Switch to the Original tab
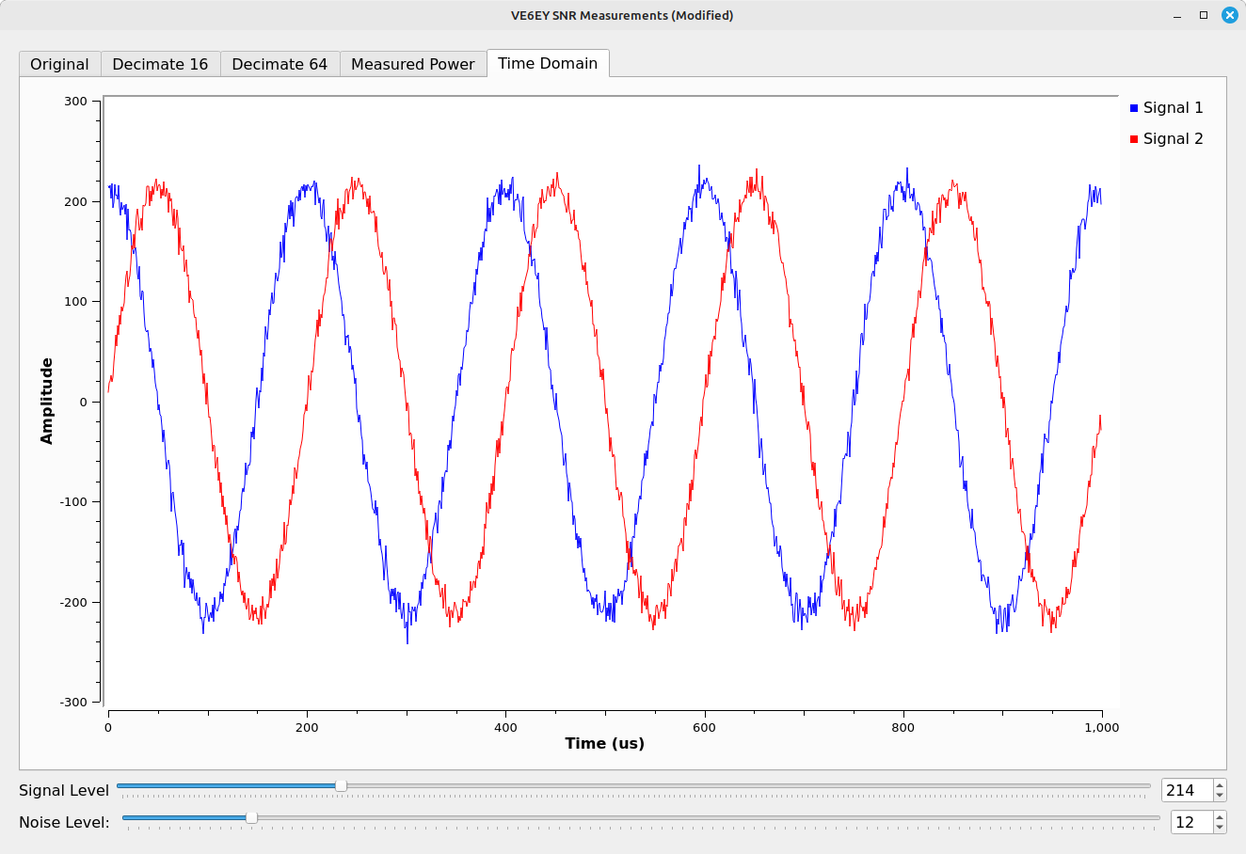Viewport: 1246px width, 854px height. click(59, 64)
